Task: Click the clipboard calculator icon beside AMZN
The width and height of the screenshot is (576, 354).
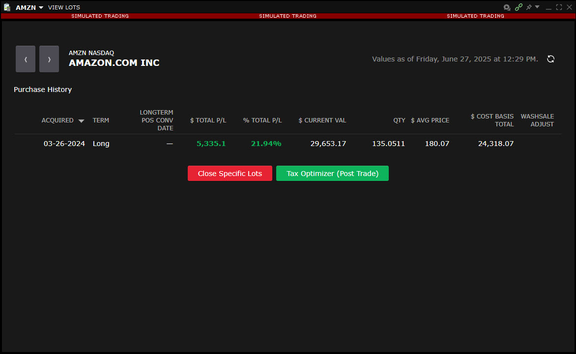Action: point(7,7)
